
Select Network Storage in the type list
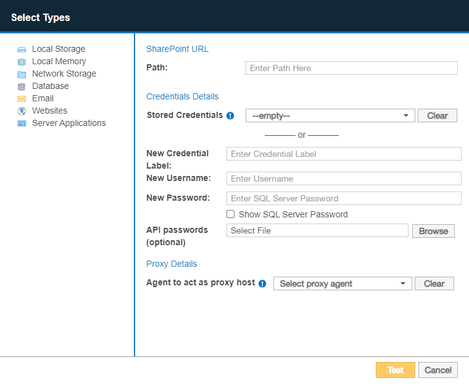(x=64, y=73)
